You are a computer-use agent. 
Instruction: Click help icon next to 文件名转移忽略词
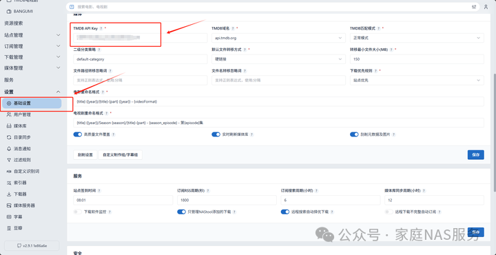[245, 71]
